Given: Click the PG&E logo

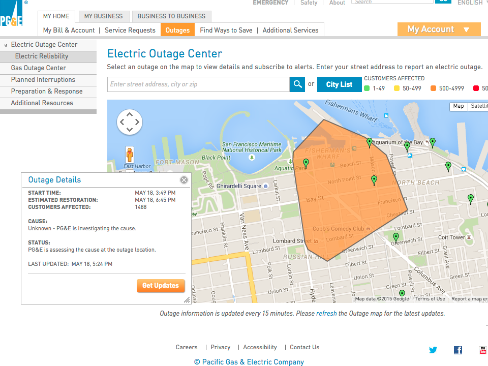Looking at the screenshot, I should click(x=11, y=14).
